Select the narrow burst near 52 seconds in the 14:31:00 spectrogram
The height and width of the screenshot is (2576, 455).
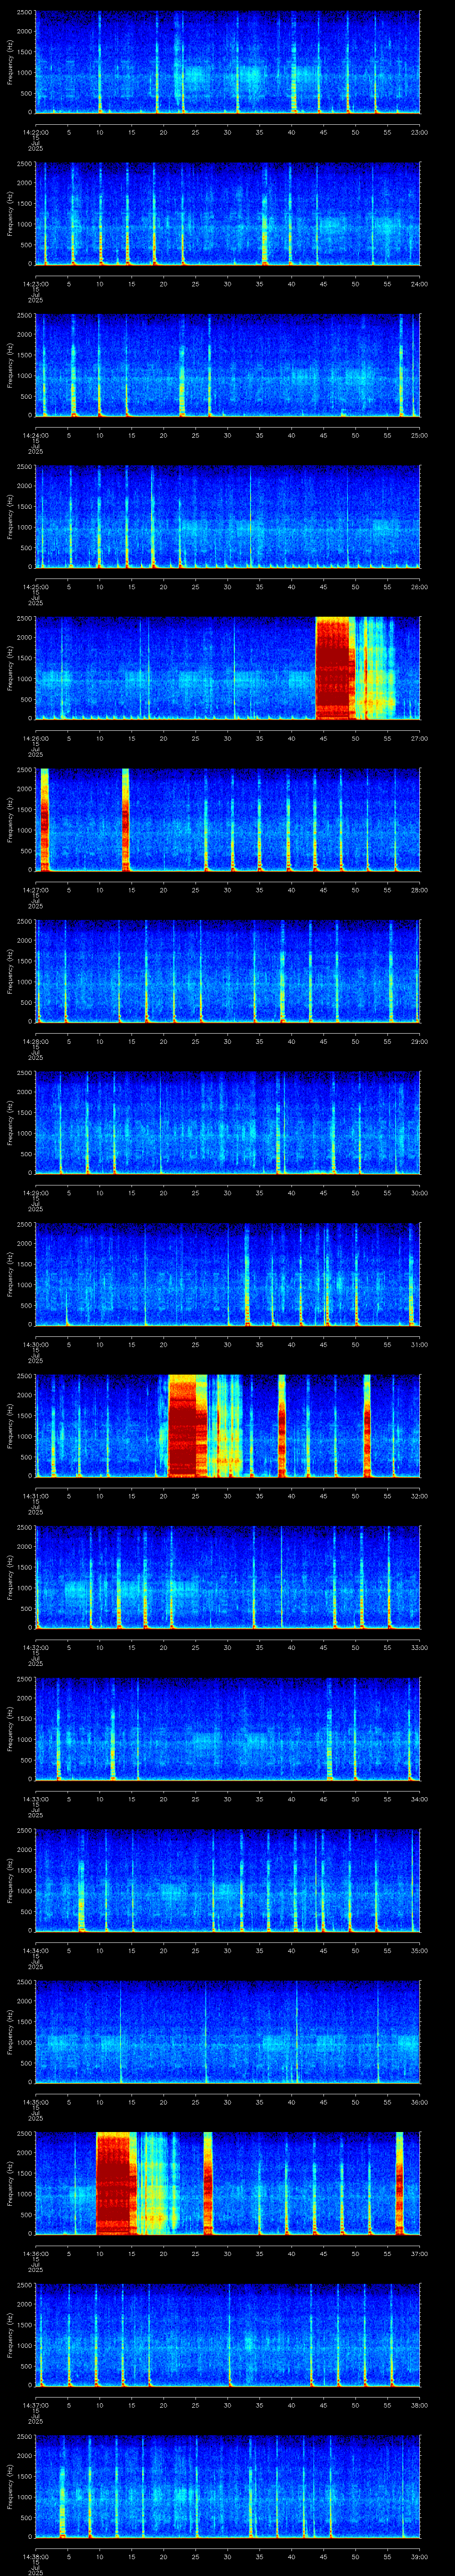point(367,1425)
